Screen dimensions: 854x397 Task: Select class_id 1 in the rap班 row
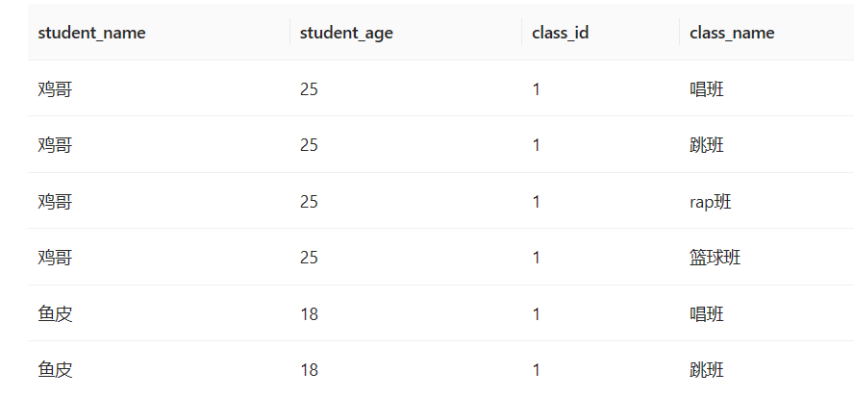click(x=537, y=202)
